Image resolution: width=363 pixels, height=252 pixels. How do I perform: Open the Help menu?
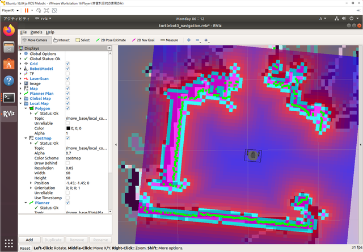point(50,32)
